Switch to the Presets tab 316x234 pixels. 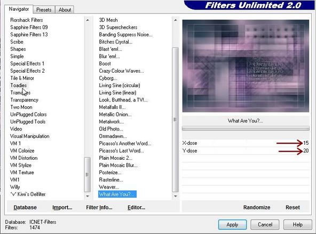coord(44,10)
